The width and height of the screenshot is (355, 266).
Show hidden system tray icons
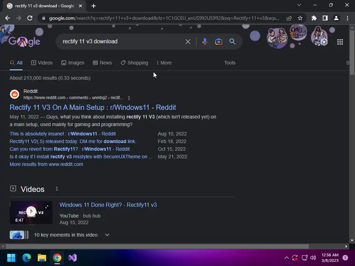coord(287,258)
